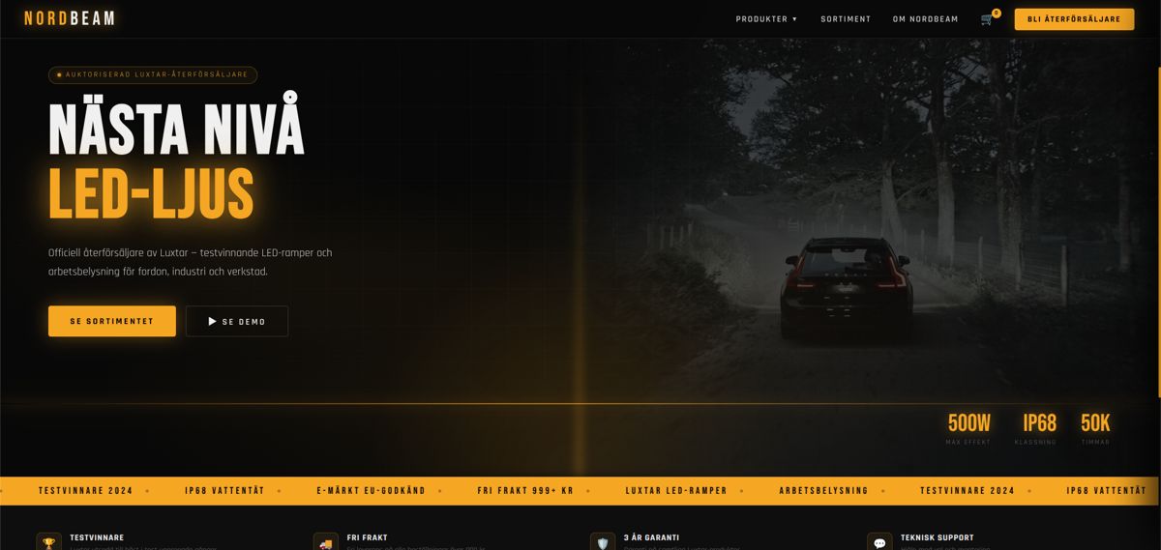Click the cart item count badge

click(x=997, y=13)
